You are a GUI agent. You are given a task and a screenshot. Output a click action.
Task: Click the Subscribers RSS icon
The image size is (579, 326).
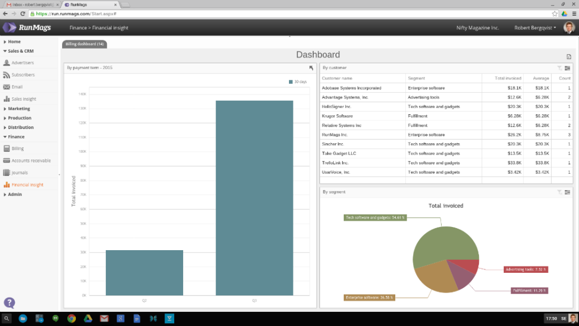click(7, 74)
